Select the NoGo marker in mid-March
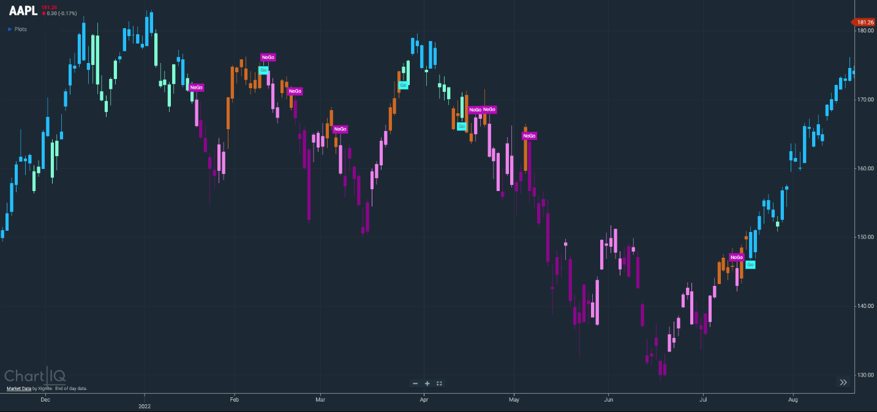 click(340, 129)
